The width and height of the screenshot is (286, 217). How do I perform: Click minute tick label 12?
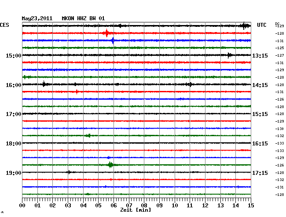click(205, 206)
